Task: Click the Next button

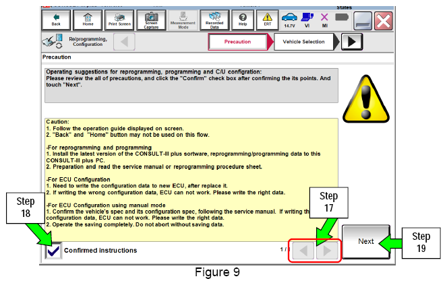Action: point(365,241)
